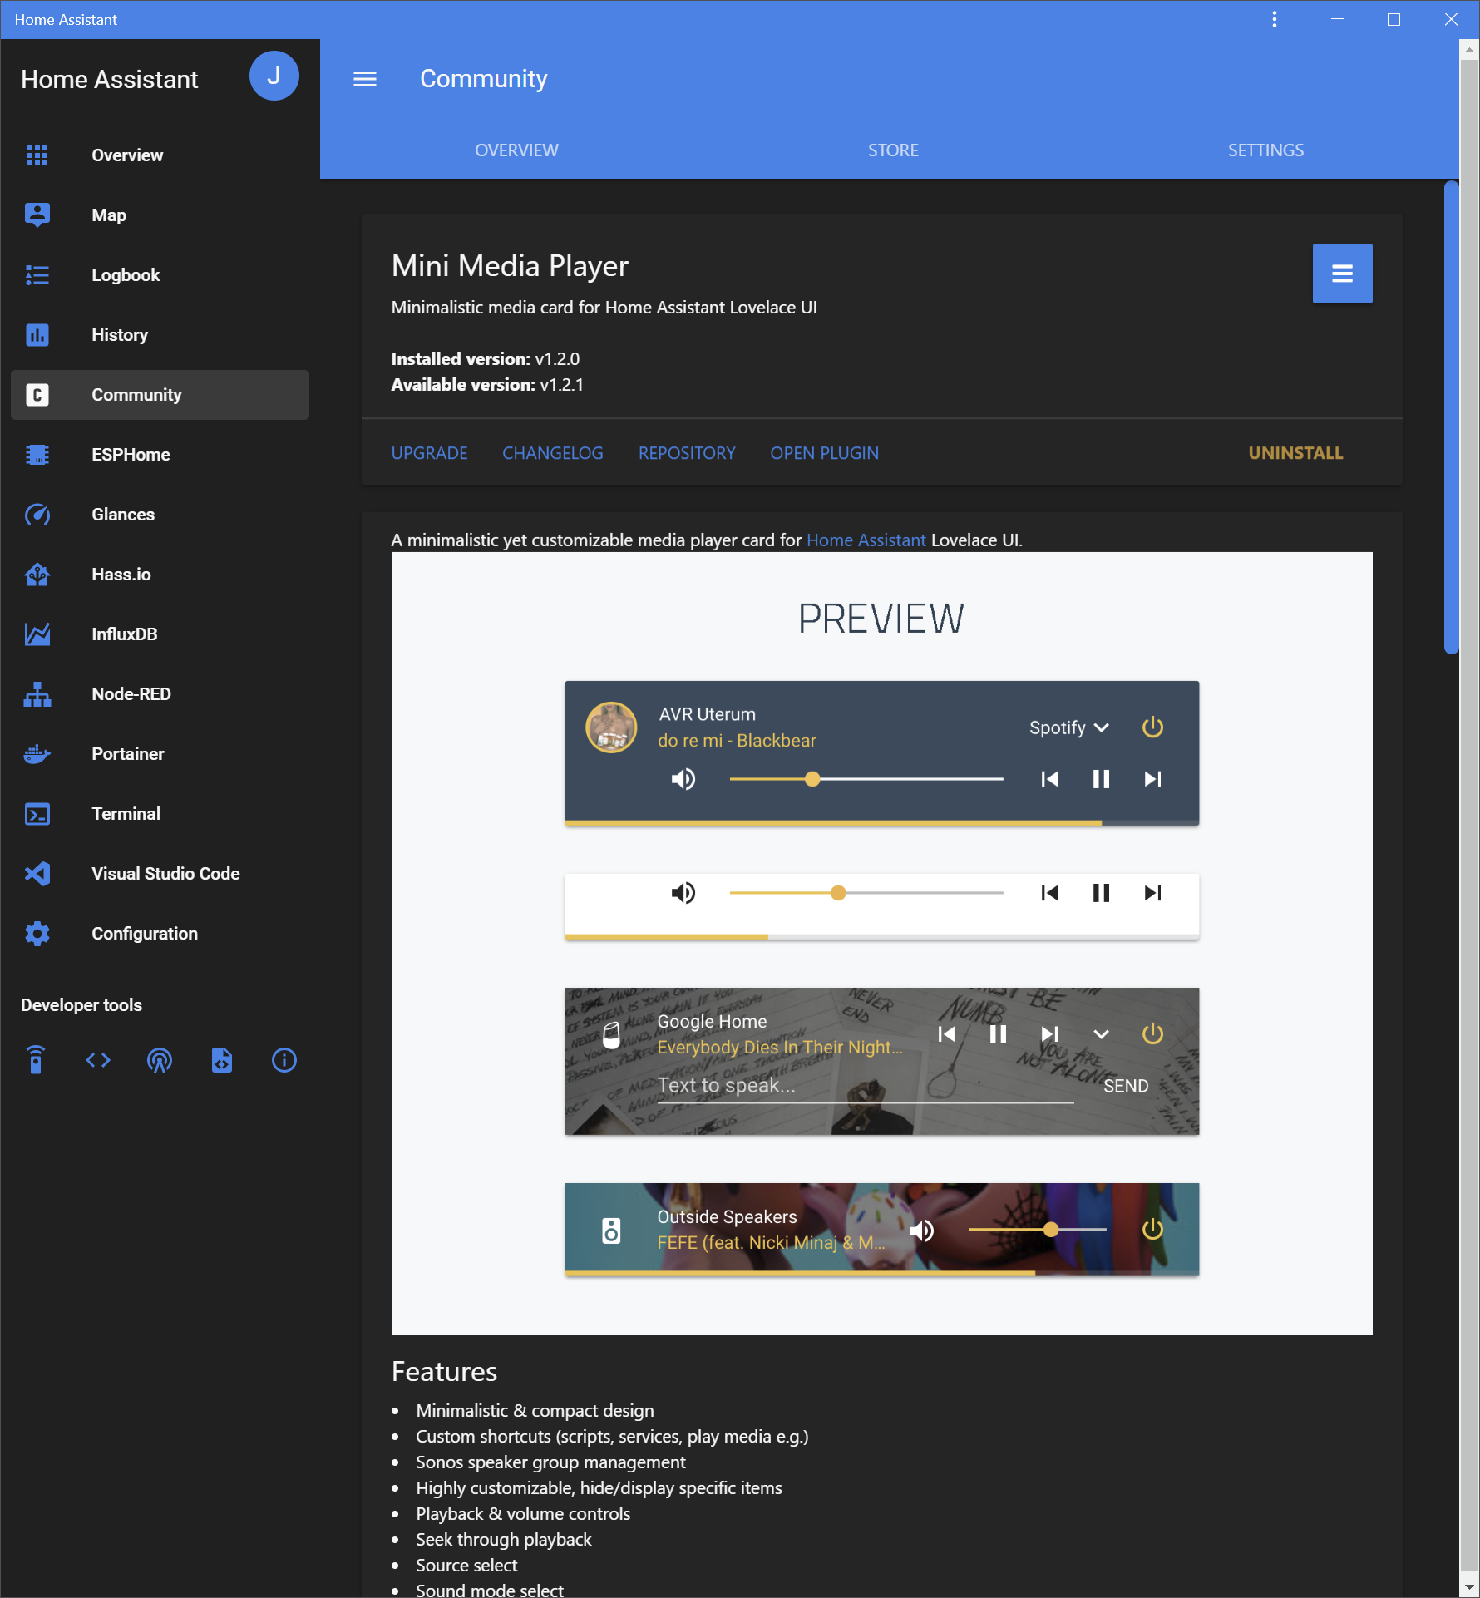Select the Community sidebar entry
The height and width of the screenshot is (1598, 1480).
click(160, 395)
